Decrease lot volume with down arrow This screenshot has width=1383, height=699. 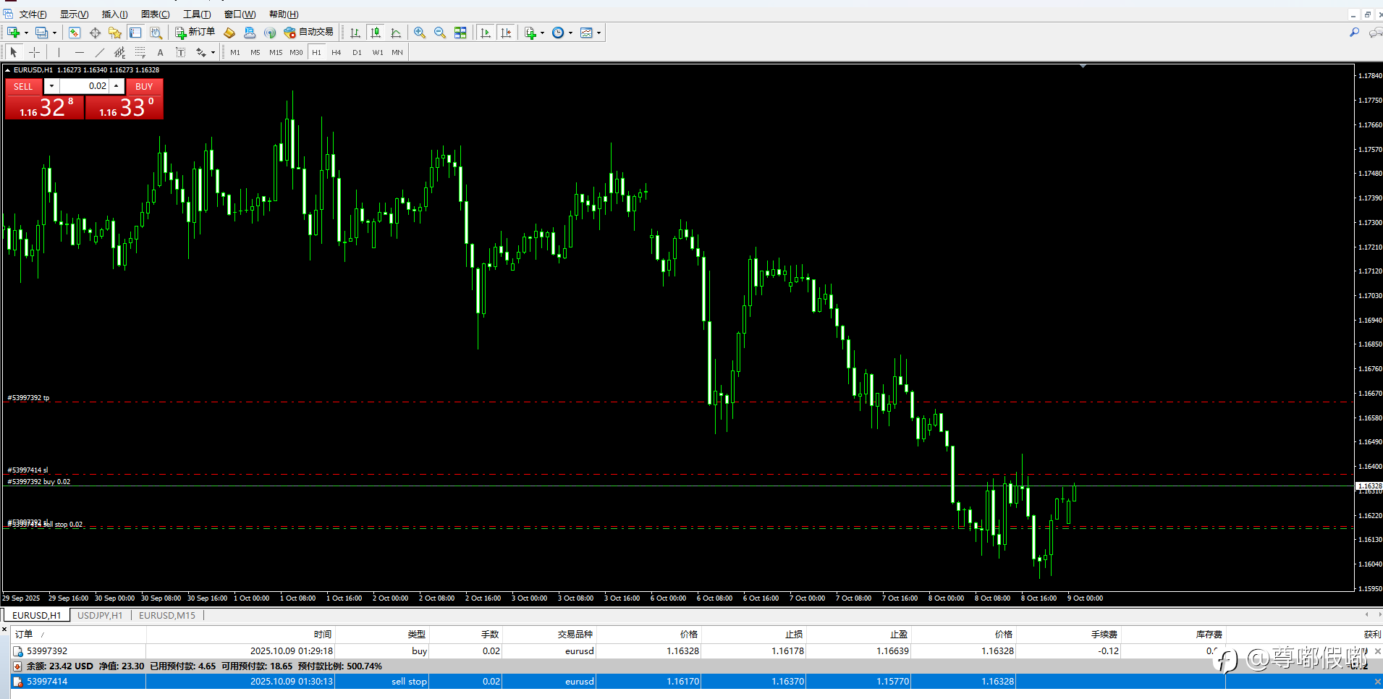[51, 86]
